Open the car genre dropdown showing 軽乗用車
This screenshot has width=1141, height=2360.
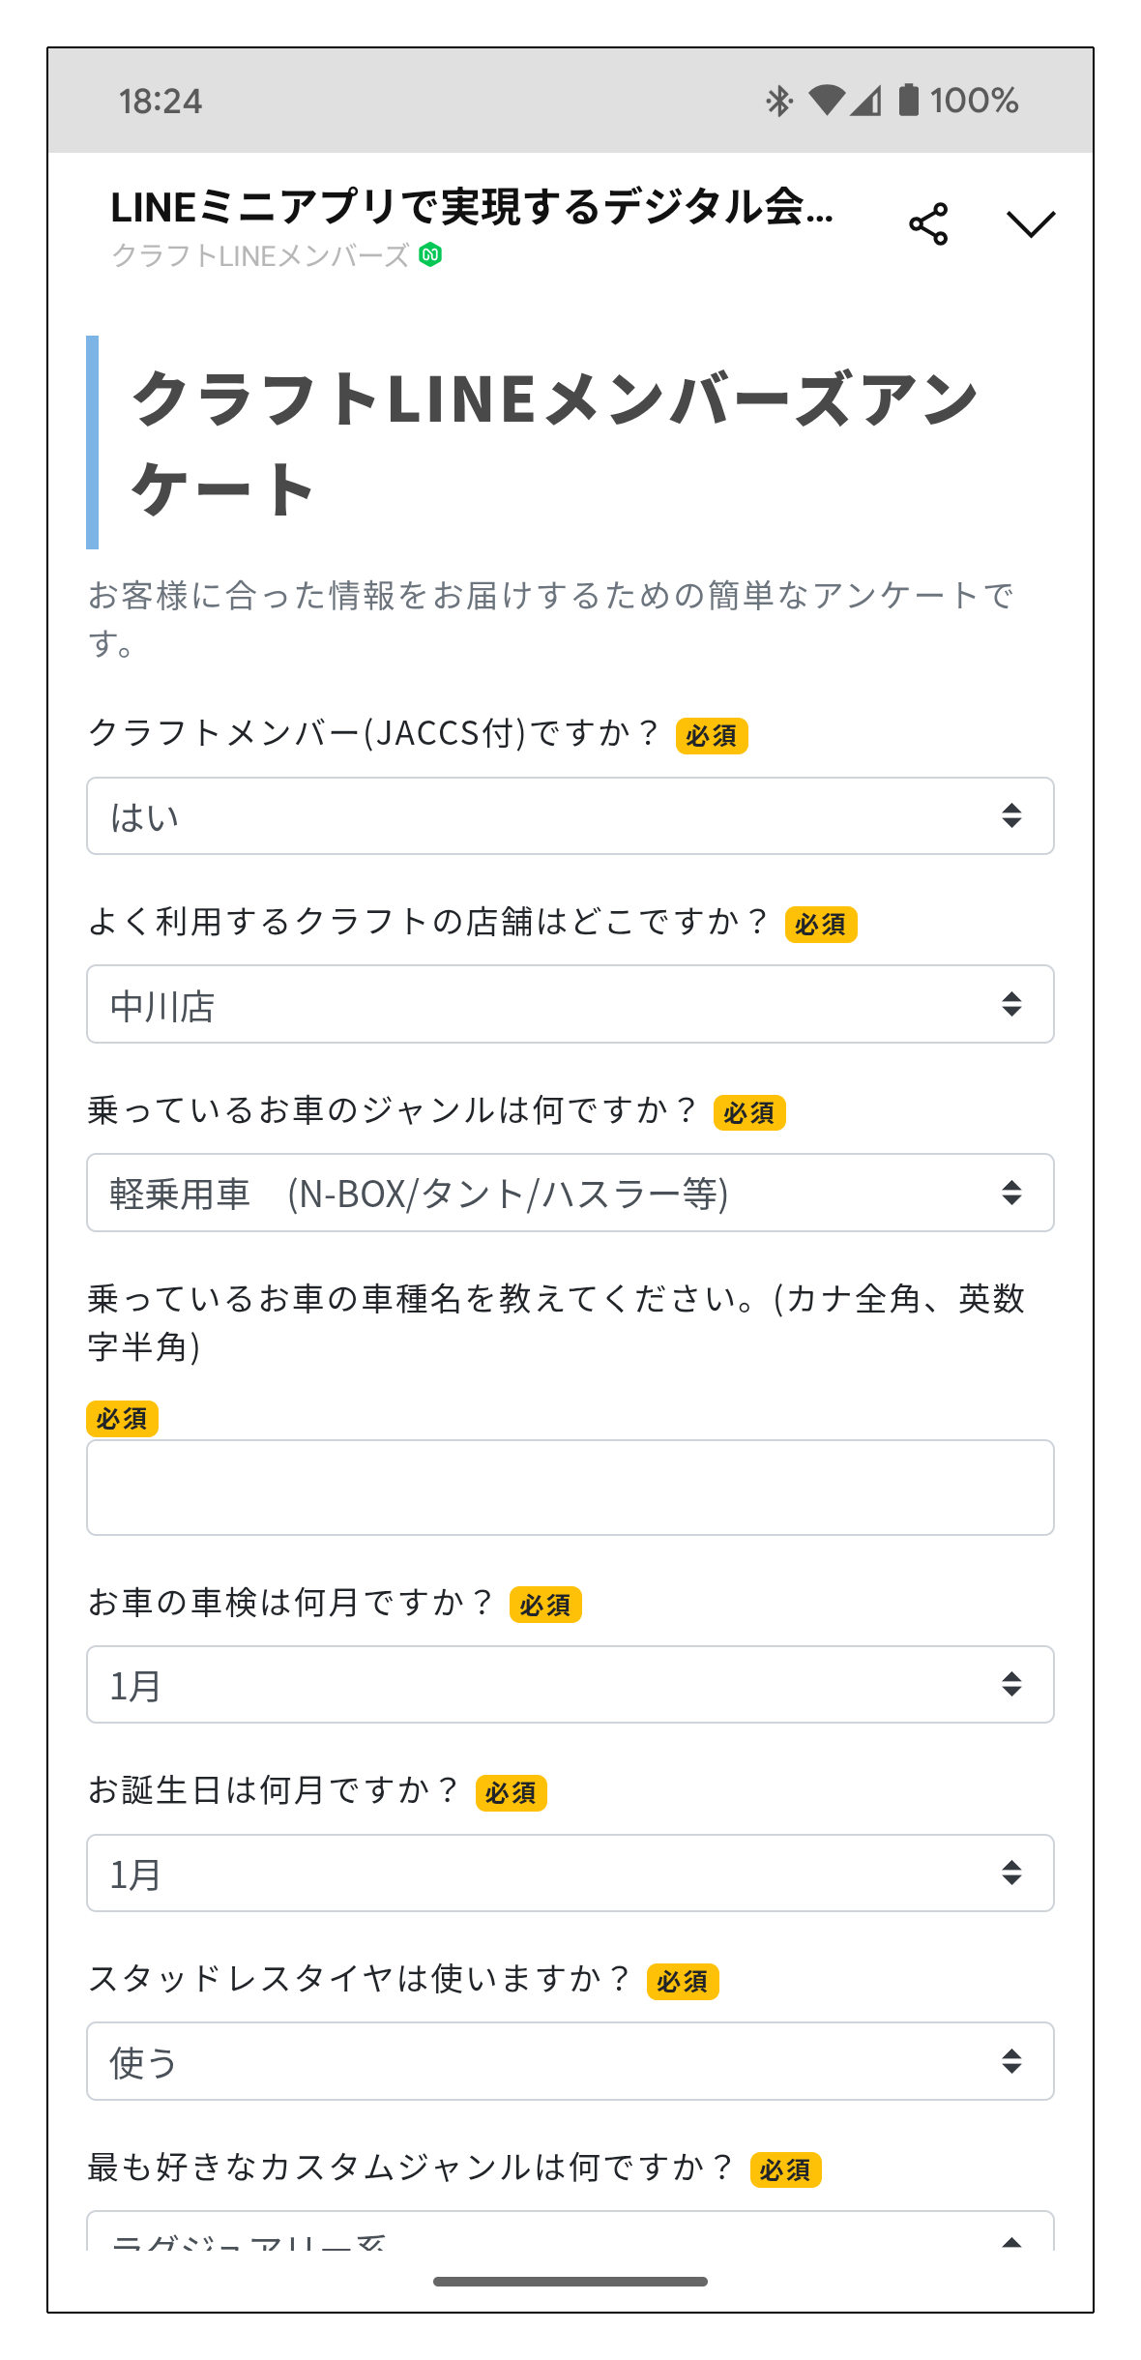point(570,1193)
